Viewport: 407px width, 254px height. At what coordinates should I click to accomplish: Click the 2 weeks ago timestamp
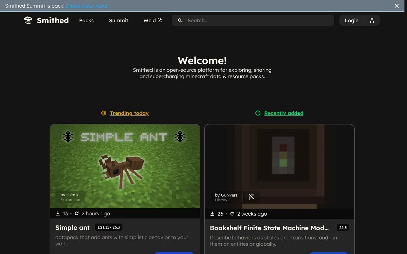(252, 214)
